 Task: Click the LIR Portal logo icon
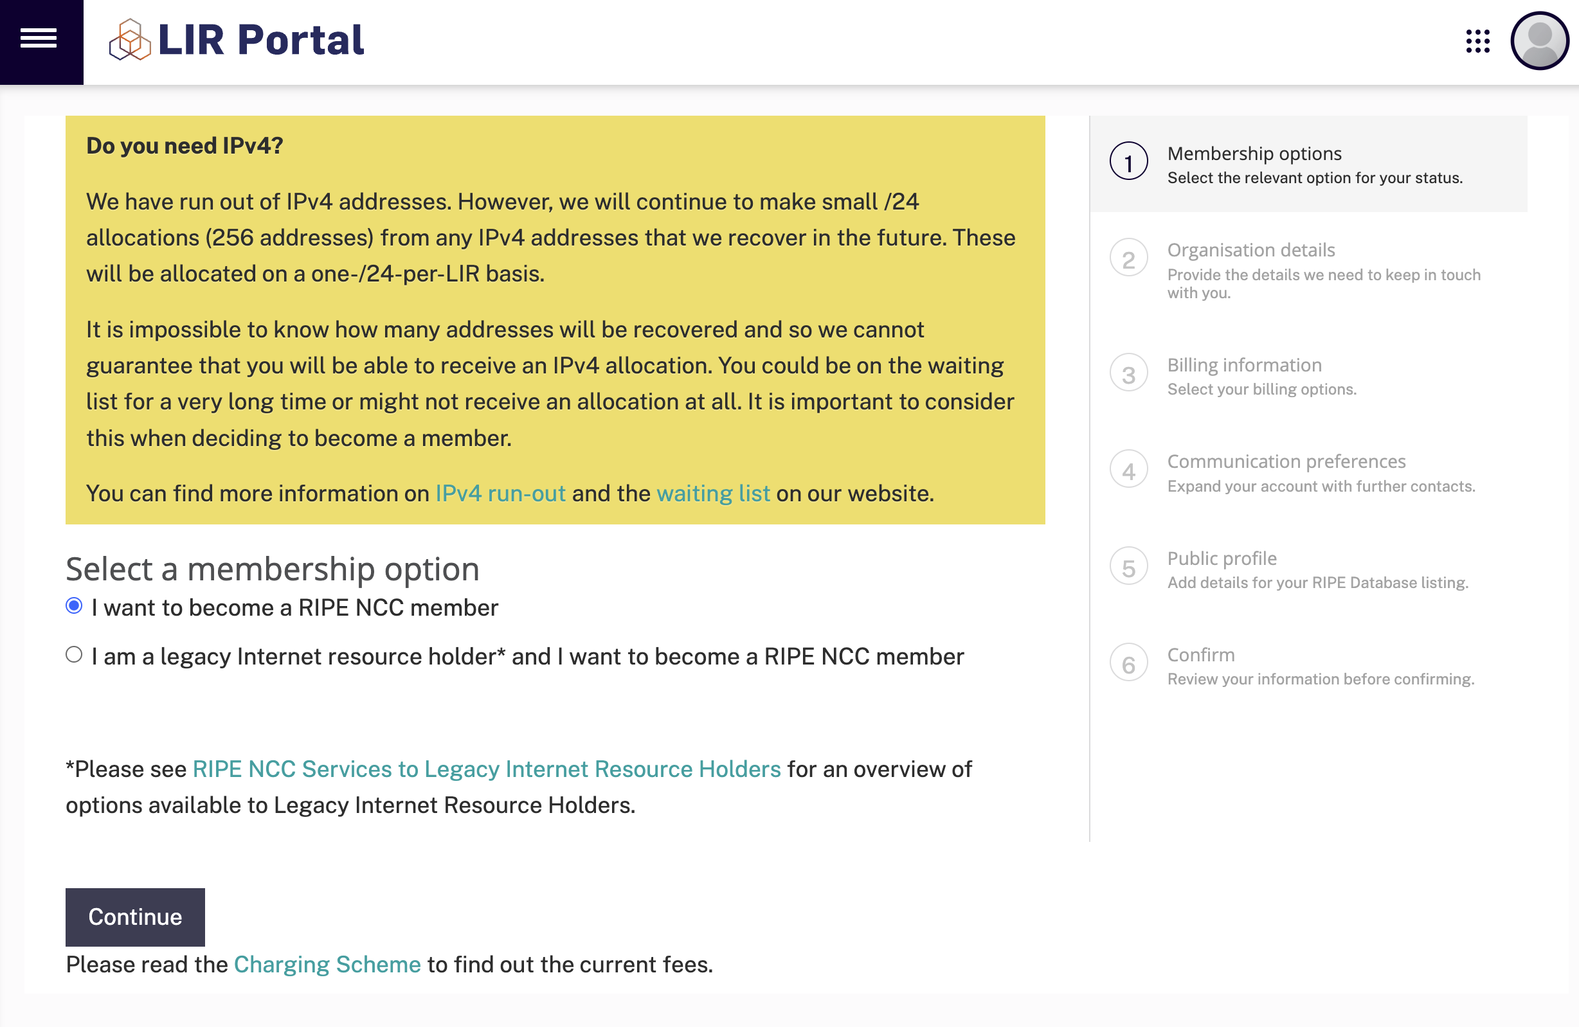tap(129, 41)
